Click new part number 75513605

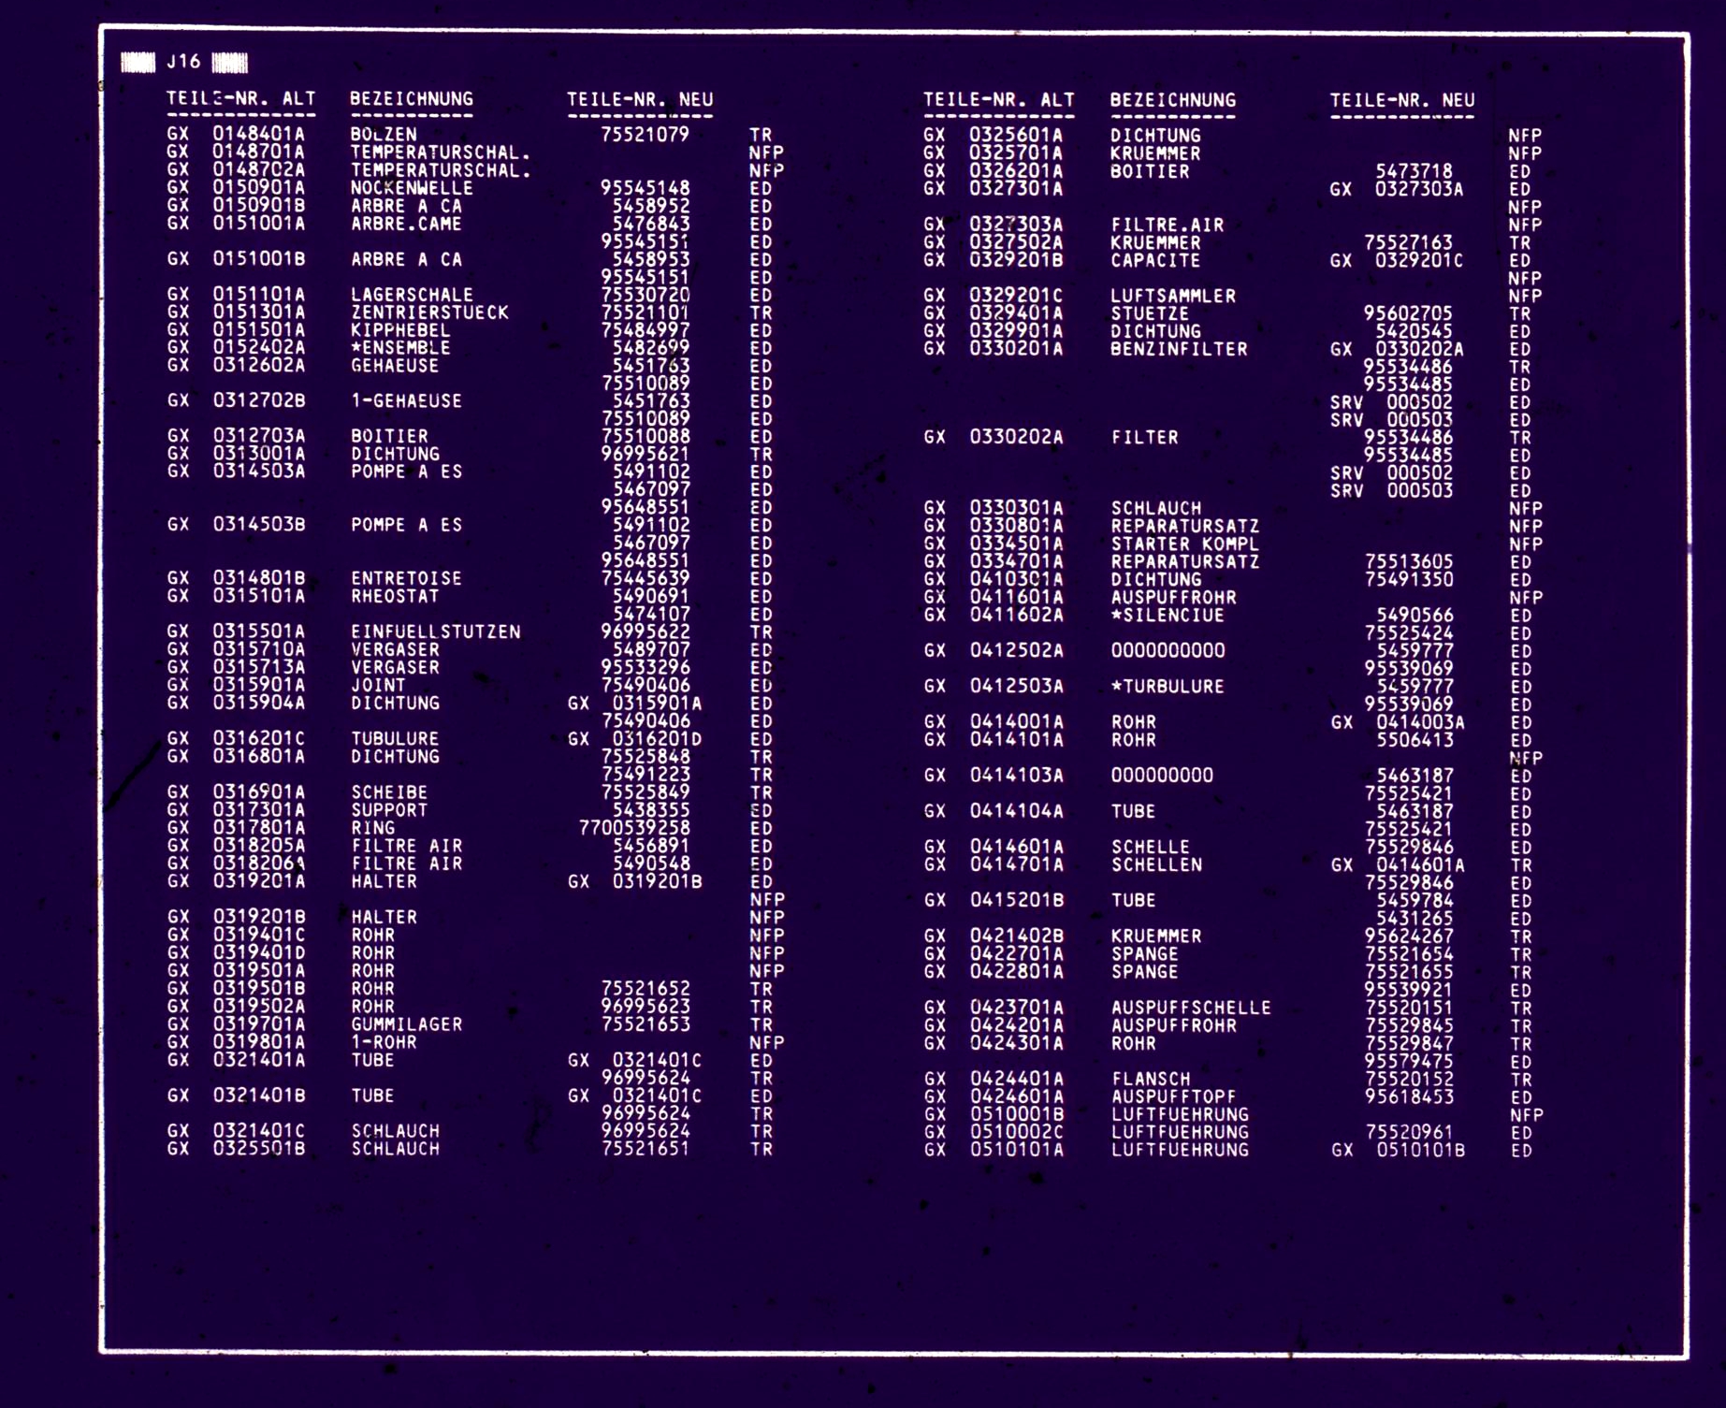pyautogui.click(x=1408, y=561)
